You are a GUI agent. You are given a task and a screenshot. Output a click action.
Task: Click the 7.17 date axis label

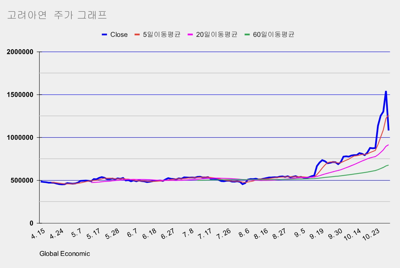(205, 234)
